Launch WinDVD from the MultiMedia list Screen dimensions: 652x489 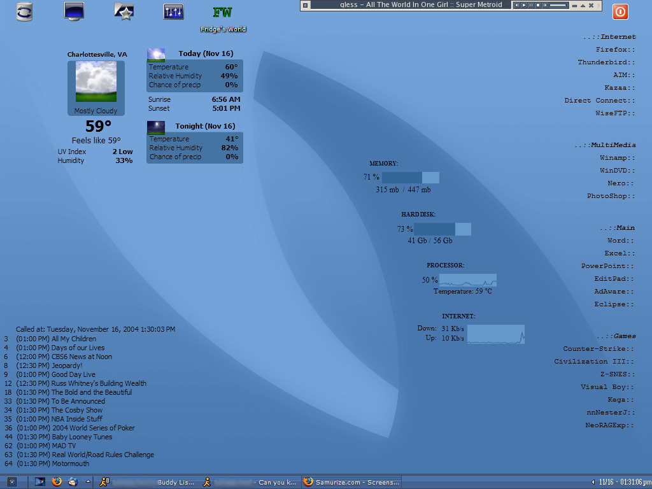click(x=618, y=171)
